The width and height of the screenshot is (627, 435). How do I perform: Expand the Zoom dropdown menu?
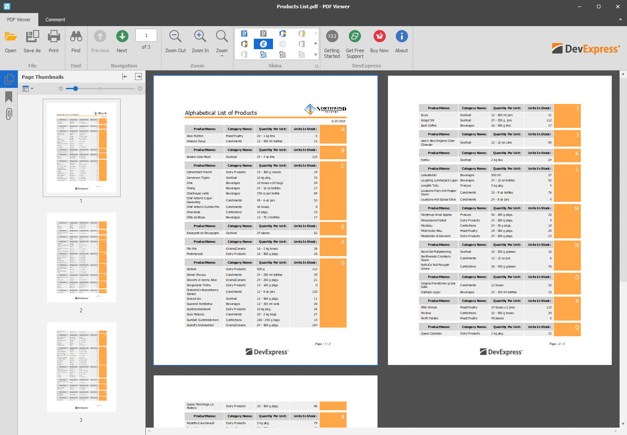(222, 56)
